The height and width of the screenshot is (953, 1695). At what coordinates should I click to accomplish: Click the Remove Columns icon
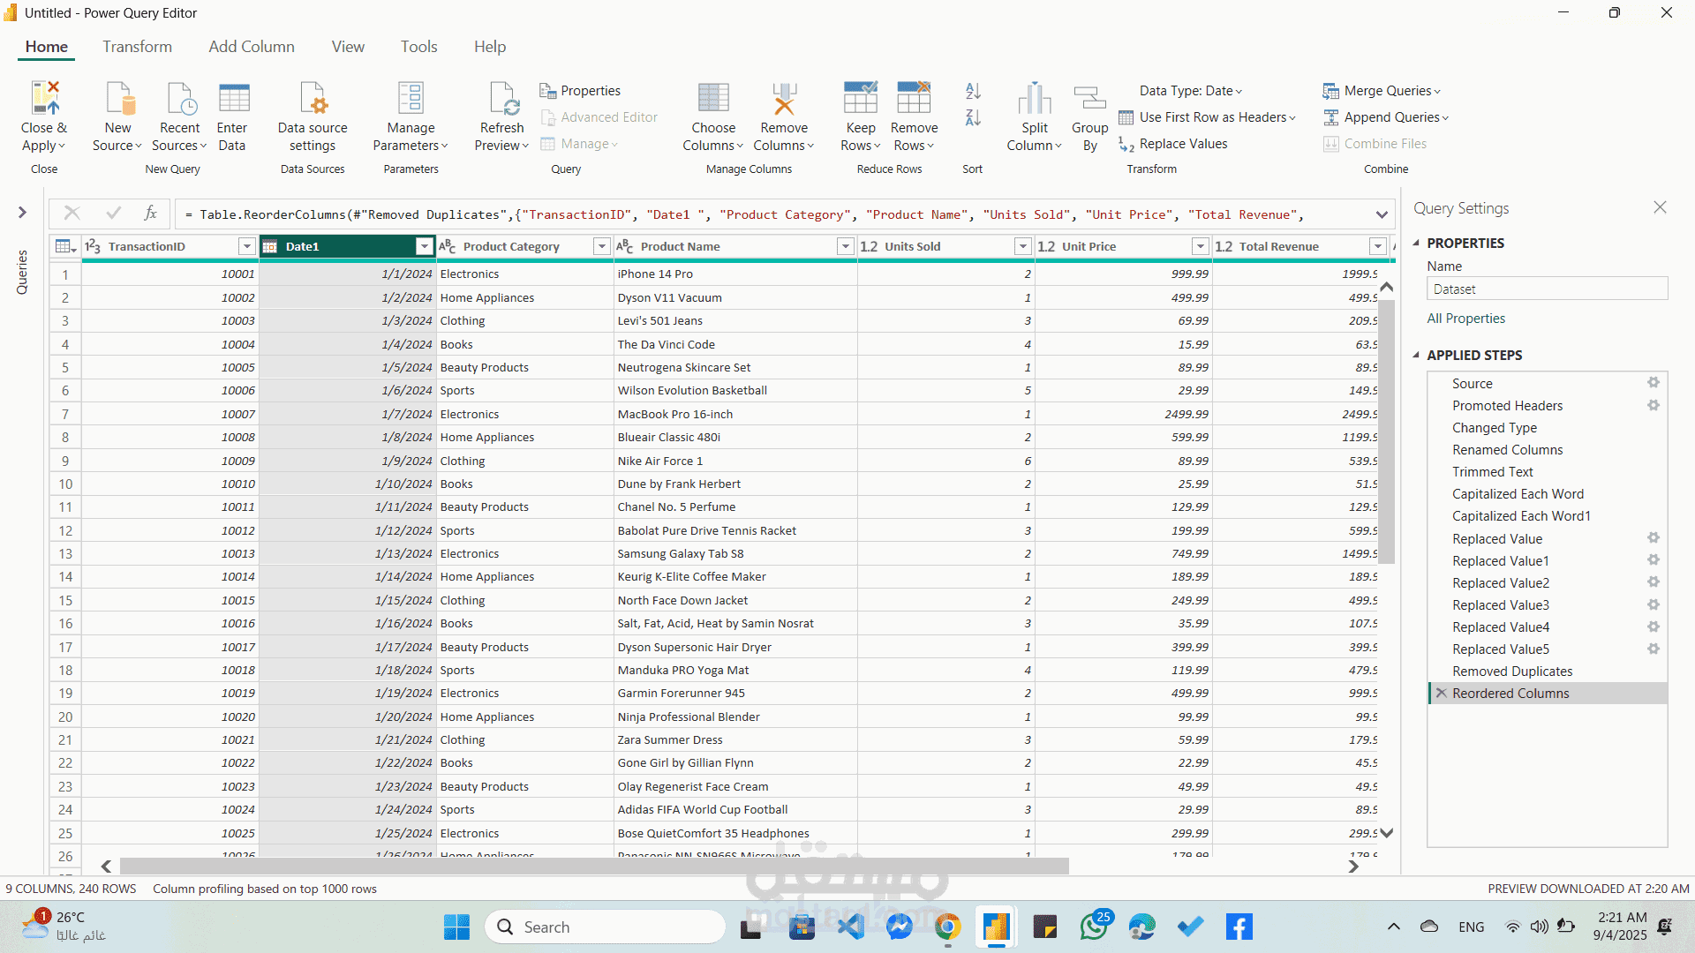pos(783,99)
